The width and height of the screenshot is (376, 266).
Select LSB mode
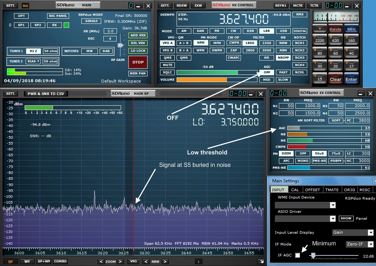[x=266, y=31]
